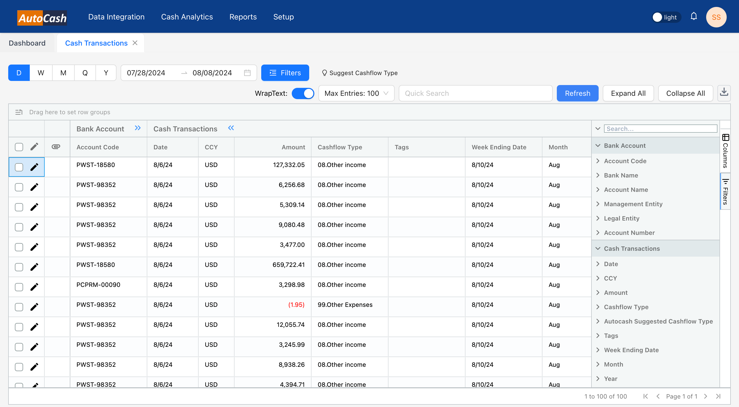This screenshot has height=407, width=739.
Task: Click the Expand All button
Action: click(628, 93)
